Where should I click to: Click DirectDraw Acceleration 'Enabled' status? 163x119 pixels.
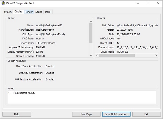50,66
